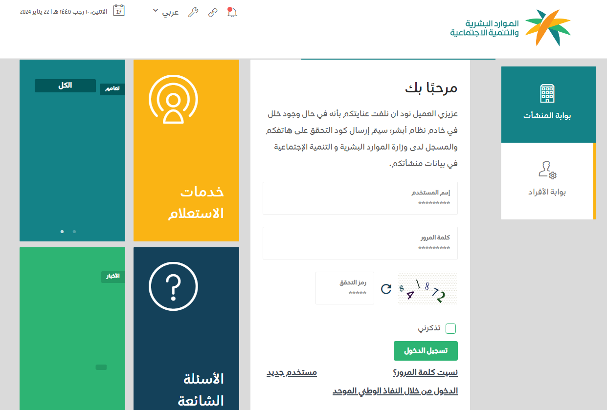Click the FAQ question mark icon
This screenshot has height=410, width=607.
click(173, 286)
